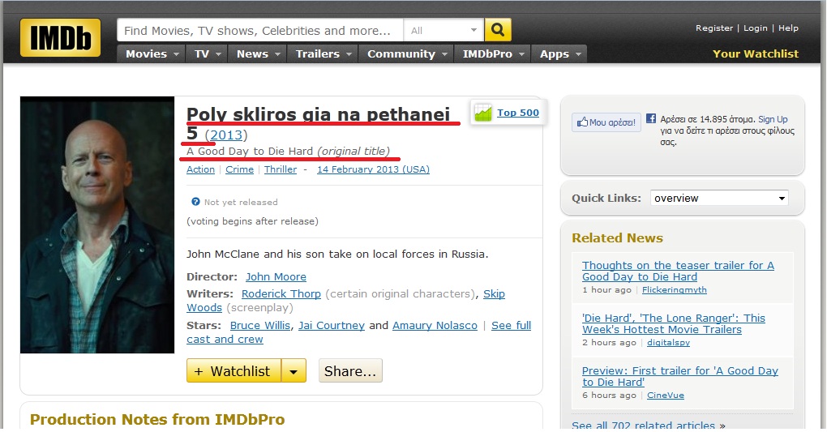This screenshot has width=827, height=432.
Task: Open the Apps menu
Action: point(559,53)
